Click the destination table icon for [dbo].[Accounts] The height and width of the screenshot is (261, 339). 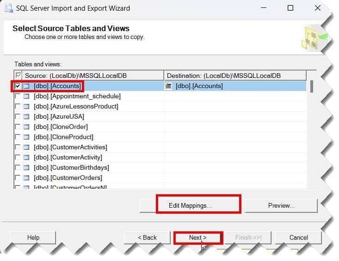(168, 86)
